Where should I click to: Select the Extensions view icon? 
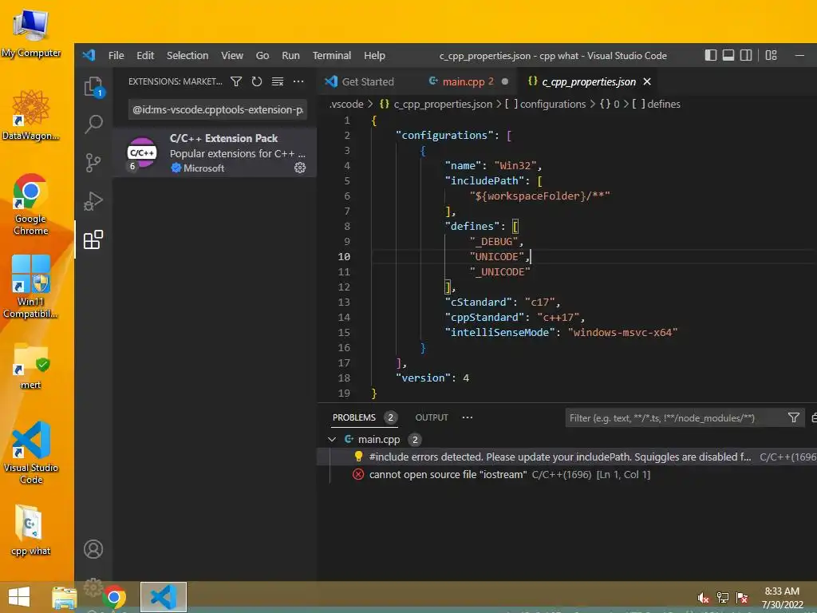(93, 239)
